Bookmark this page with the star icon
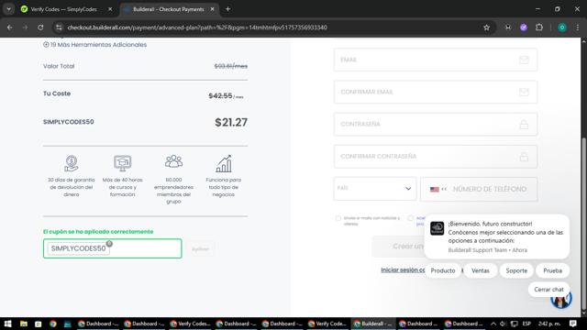The width and height of the screenshot is (587, 330). pos(486,27)
